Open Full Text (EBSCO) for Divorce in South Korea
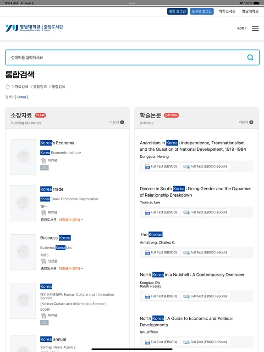Screen dimensions: 264x352 tap(161, 212)
